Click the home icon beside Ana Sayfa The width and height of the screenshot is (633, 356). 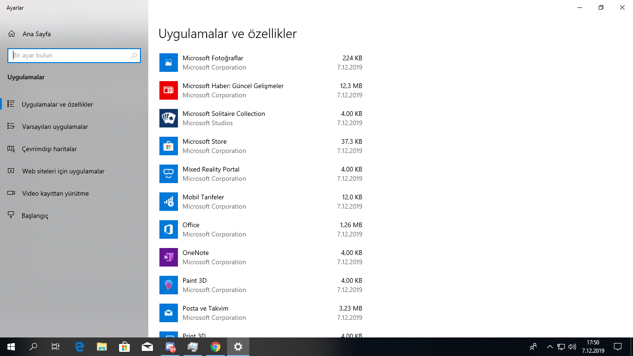pos(12,34)
